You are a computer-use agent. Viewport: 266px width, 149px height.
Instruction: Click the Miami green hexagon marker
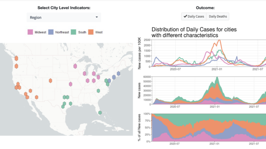[100, 113]
